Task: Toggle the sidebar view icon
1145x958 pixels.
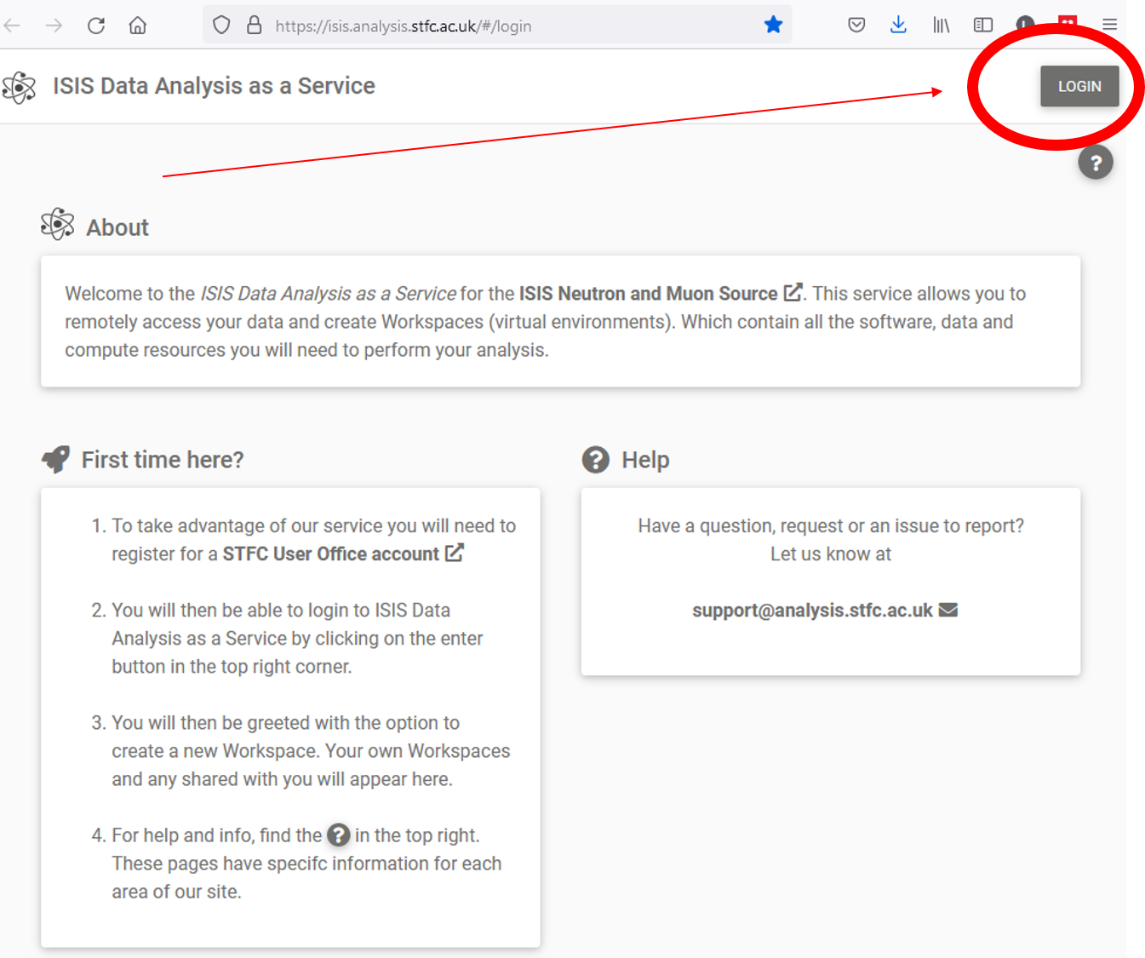Action: coord(983,26)
